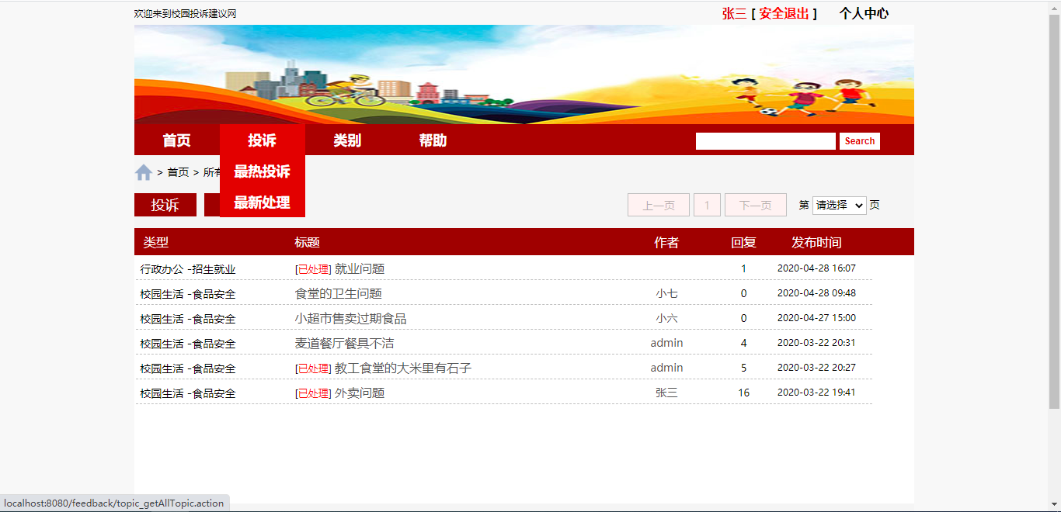Click the page number 1 button
The width and height of the screenshot is (1061, 512).
pyautogui.click(x=707, y=206)
